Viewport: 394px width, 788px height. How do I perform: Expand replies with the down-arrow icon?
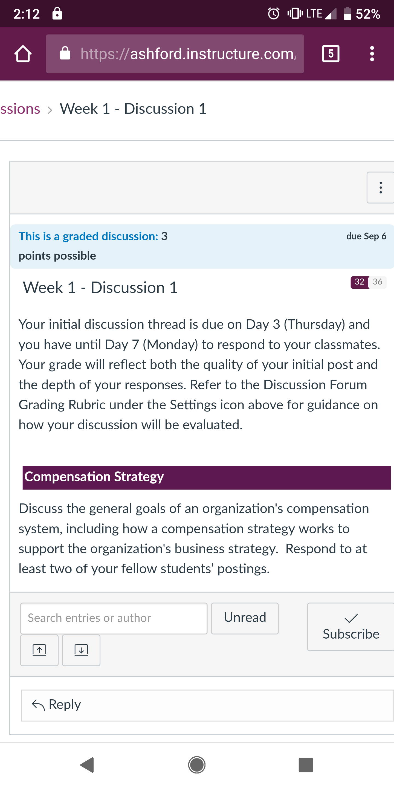point(81,650)
